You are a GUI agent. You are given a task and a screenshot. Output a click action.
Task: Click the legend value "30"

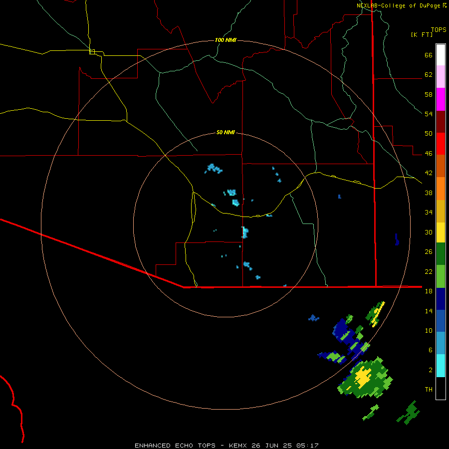[429, 232]
